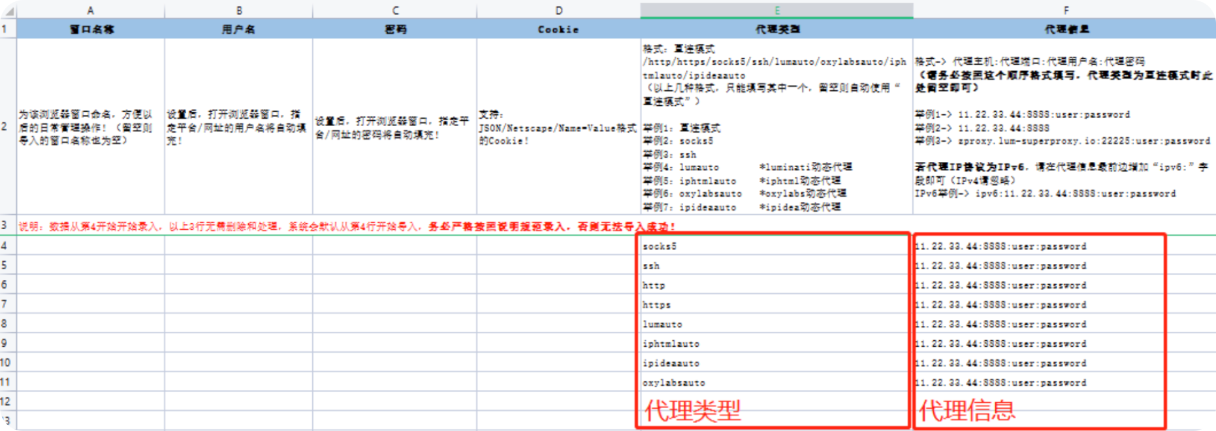This screenshot has height=431, width=1216.
Task: Click the Cookie format description cell in row 2
Action: (558, 126)
